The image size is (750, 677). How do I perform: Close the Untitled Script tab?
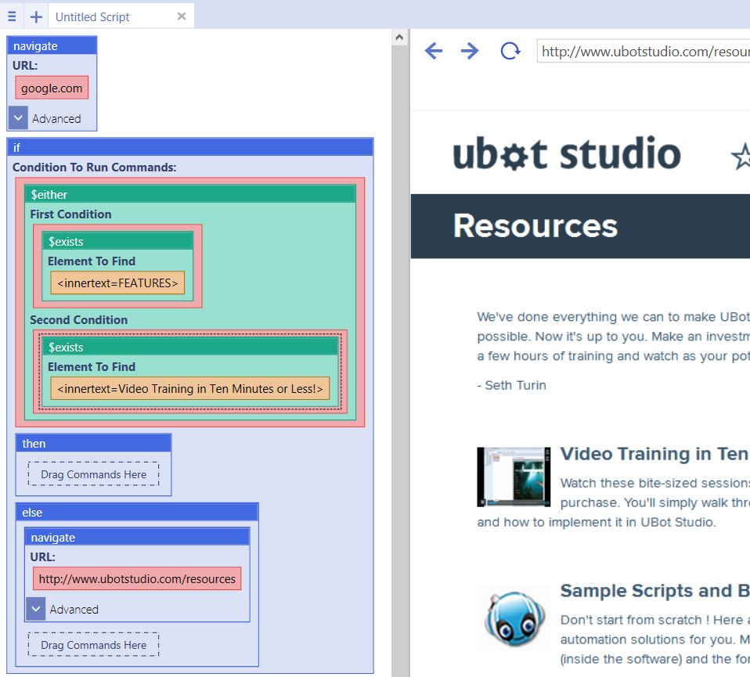click(182, 16)
